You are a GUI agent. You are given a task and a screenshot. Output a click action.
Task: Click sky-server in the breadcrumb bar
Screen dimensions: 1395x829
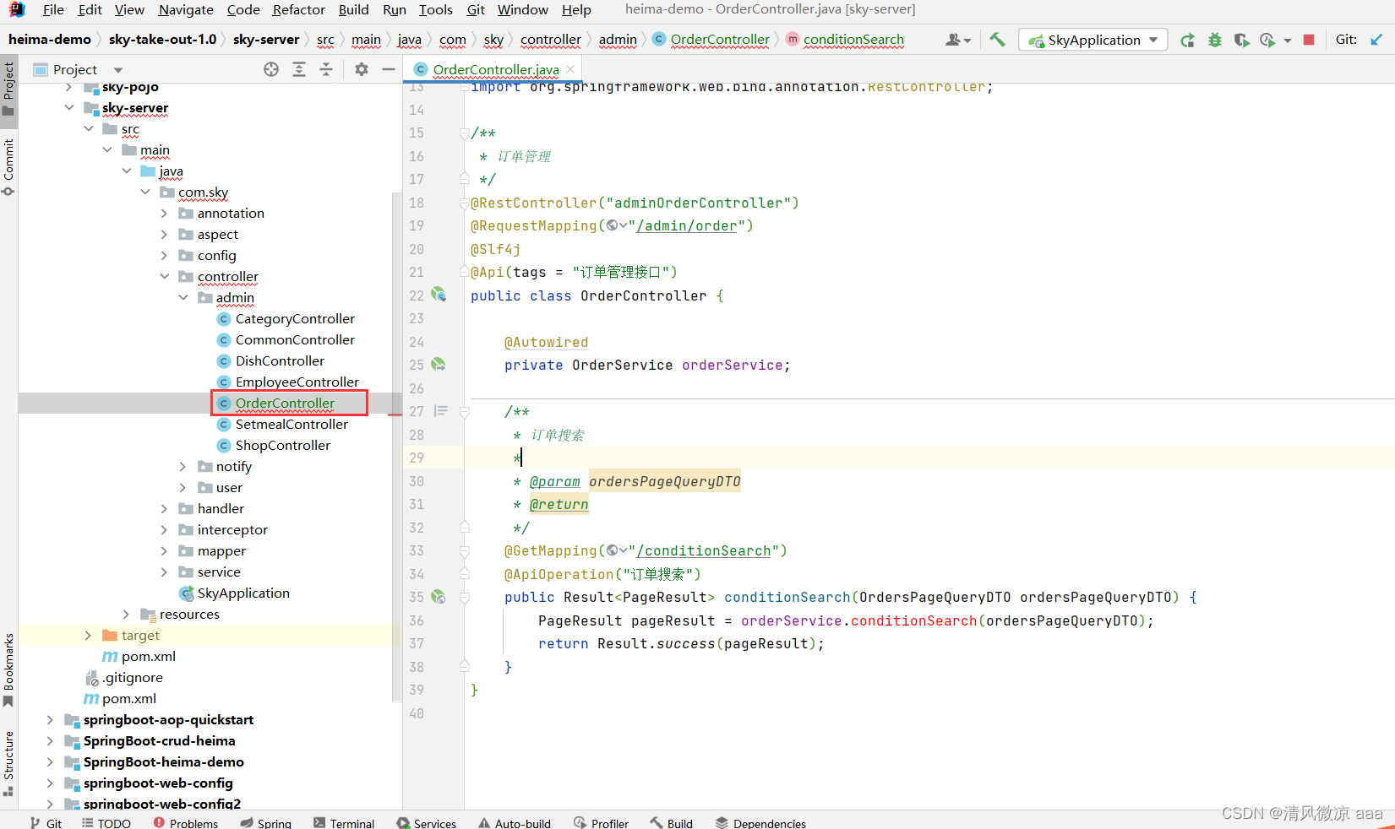(x=266, y=40)
